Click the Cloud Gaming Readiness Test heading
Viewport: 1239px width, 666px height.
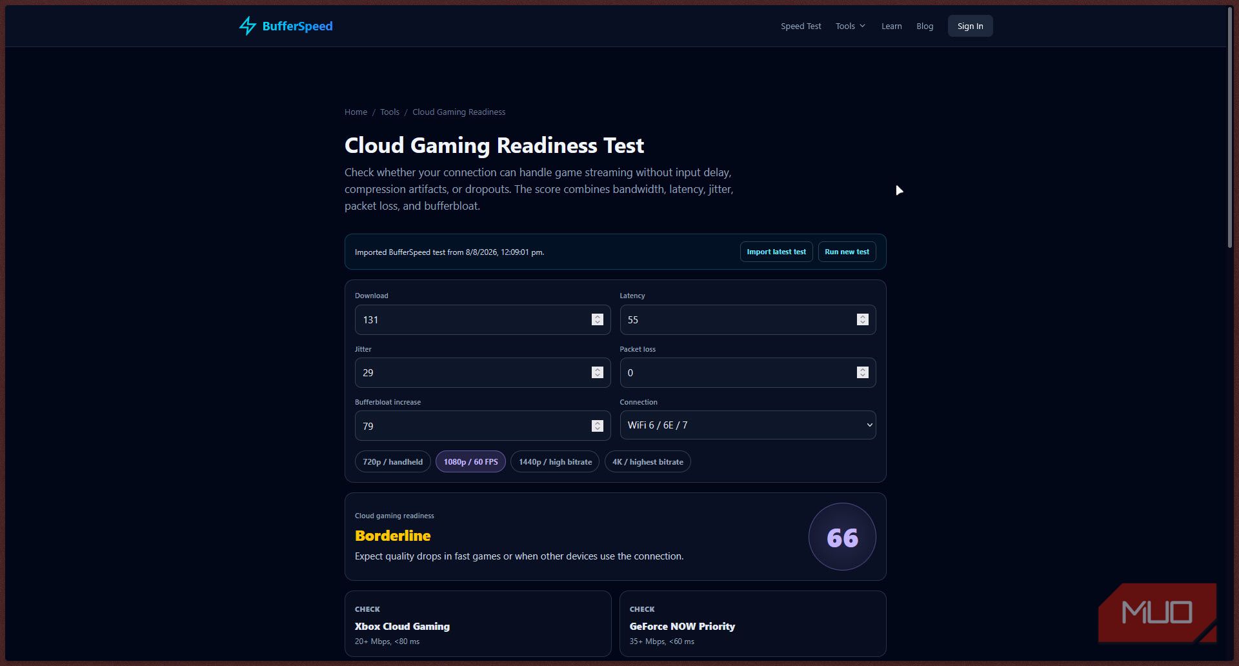494,145
